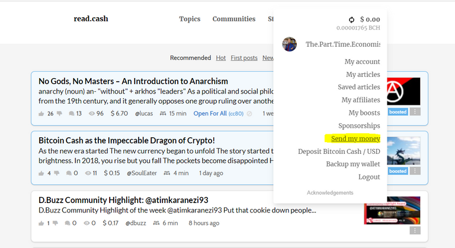Click the $ 0.00 wallet balance

[370, 20]
